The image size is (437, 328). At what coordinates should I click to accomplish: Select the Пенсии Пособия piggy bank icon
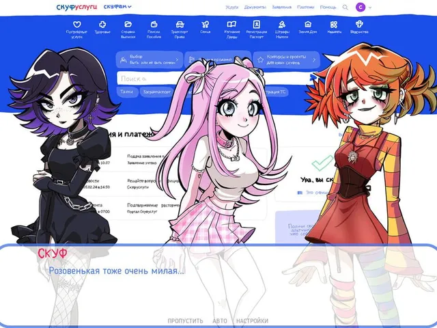click(x=154, y=25)
